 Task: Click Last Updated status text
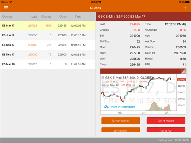tap(174, 140)
